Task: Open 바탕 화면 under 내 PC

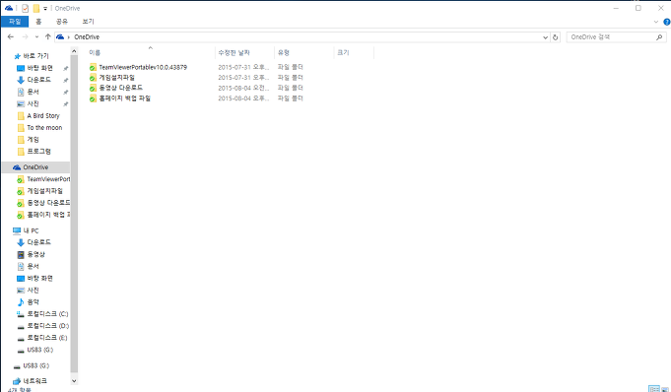Action: pos(39,279)
